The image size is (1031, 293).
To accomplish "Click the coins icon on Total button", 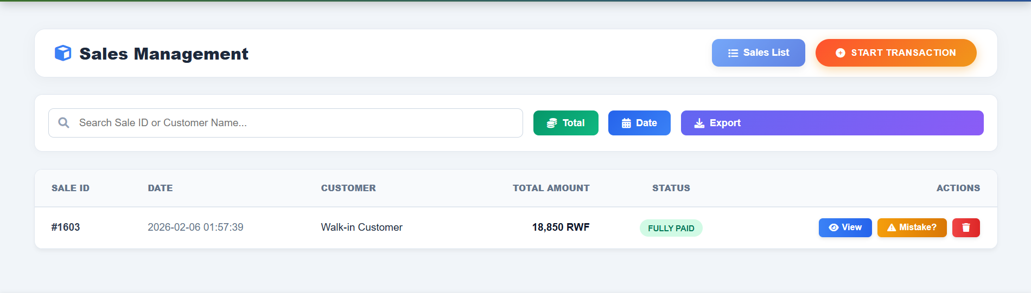I will [x=552, y=123].
